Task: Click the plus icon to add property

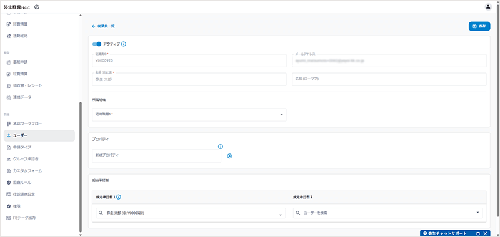Action: 229,156
